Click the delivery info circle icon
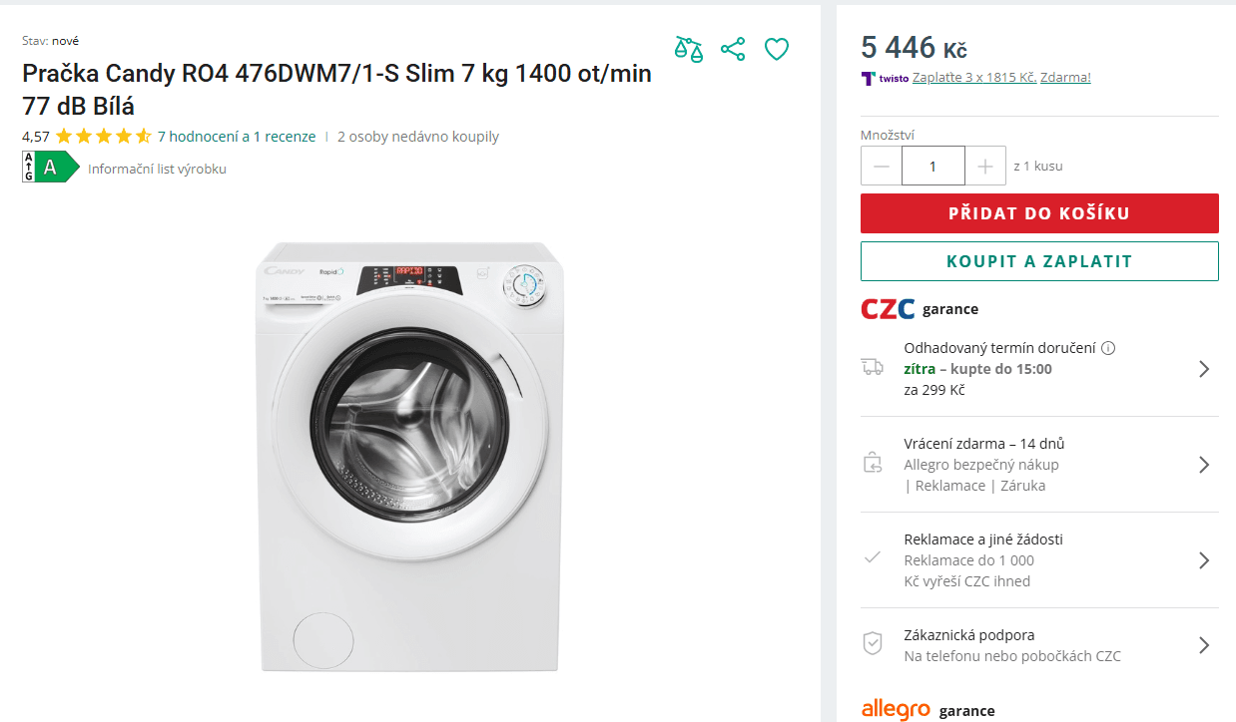Image resolution: width=1236 pixels, height=722 pixels. point(1108,348)
